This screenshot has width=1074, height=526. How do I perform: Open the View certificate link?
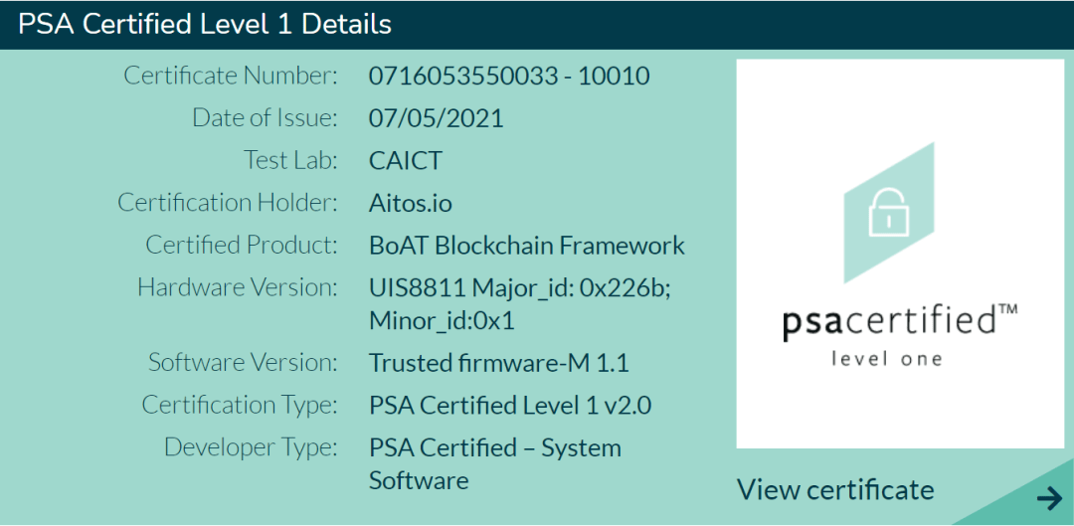tap(835, 490)
